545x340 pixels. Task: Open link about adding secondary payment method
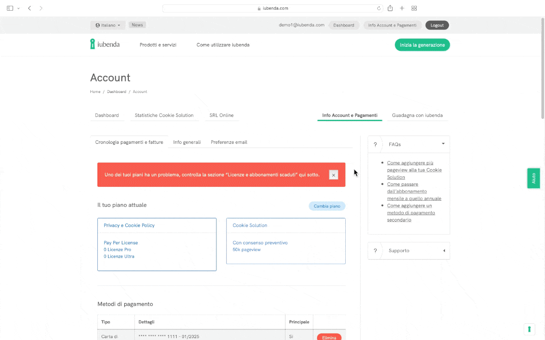tap(410, 213)
